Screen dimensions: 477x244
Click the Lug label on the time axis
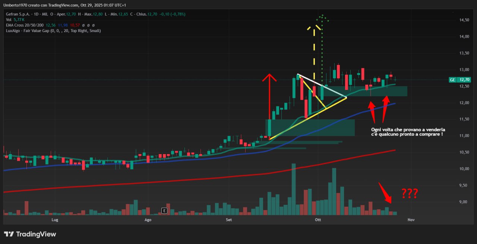pos(54,220)
